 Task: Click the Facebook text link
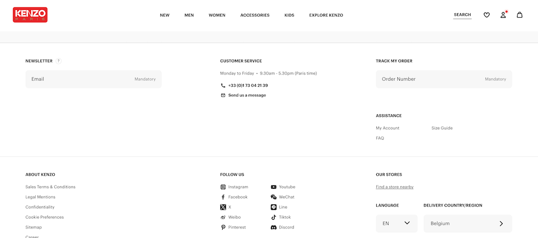click(238, 197)
